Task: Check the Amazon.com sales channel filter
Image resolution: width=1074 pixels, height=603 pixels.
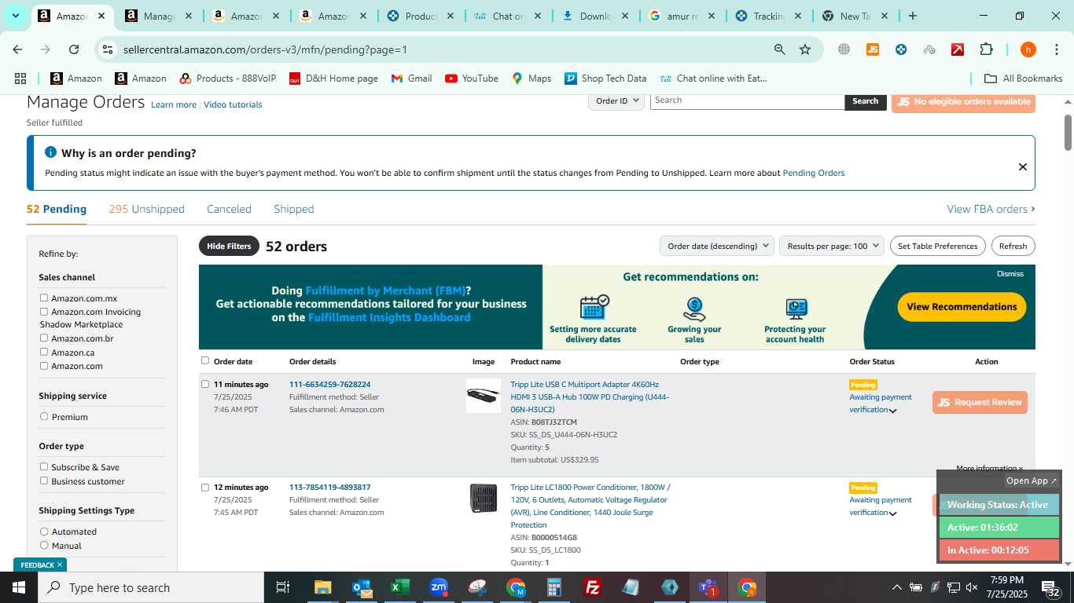Action: [44, 365]
